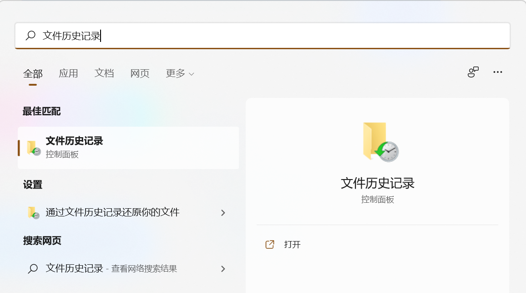
Task: Switch to the 应用 tab
Action: [68, 73]
